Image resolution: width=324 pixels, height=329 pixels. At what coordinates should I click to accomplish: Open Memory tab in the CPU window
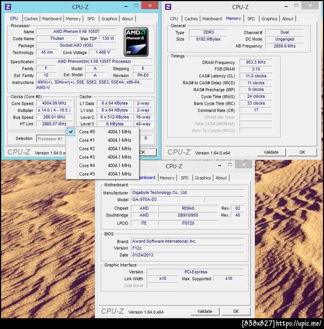[73, 19]
